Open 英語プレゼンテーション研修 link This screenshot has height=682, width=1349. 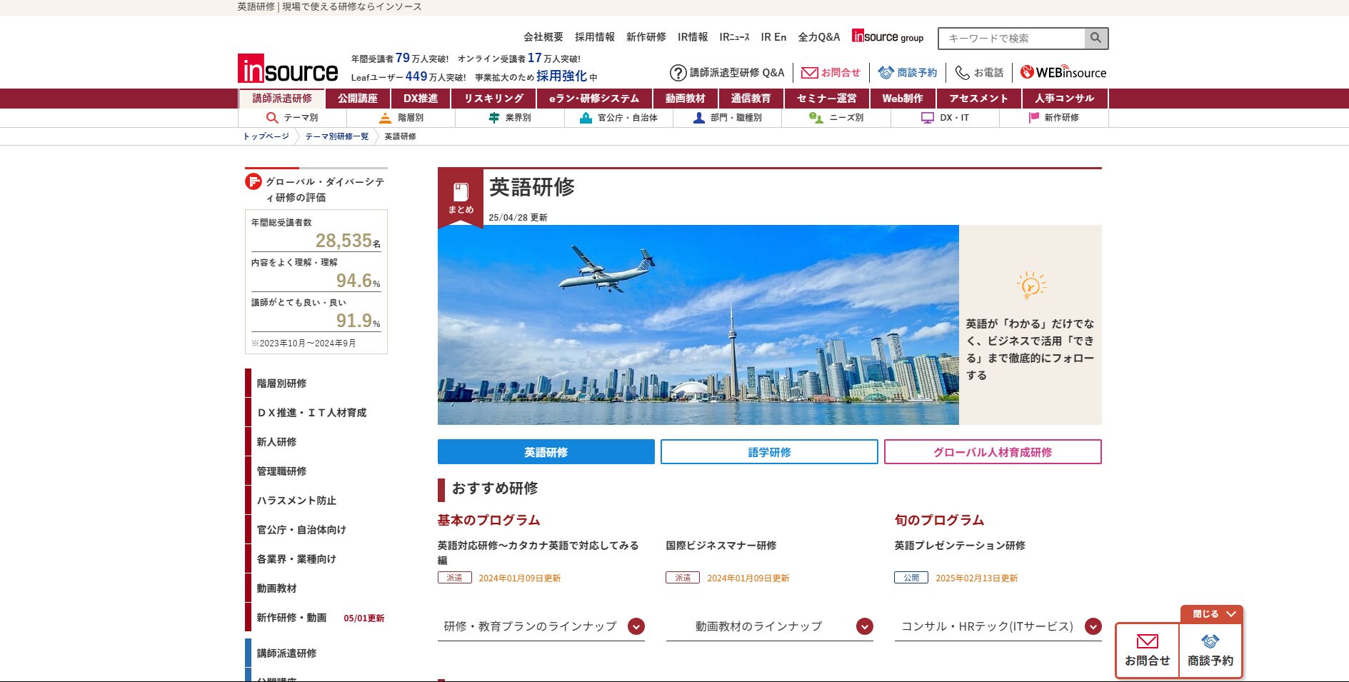click(959, 546)
